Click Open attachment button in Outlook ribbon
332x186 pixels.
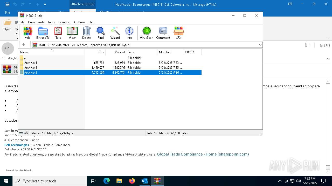(8, 25)
